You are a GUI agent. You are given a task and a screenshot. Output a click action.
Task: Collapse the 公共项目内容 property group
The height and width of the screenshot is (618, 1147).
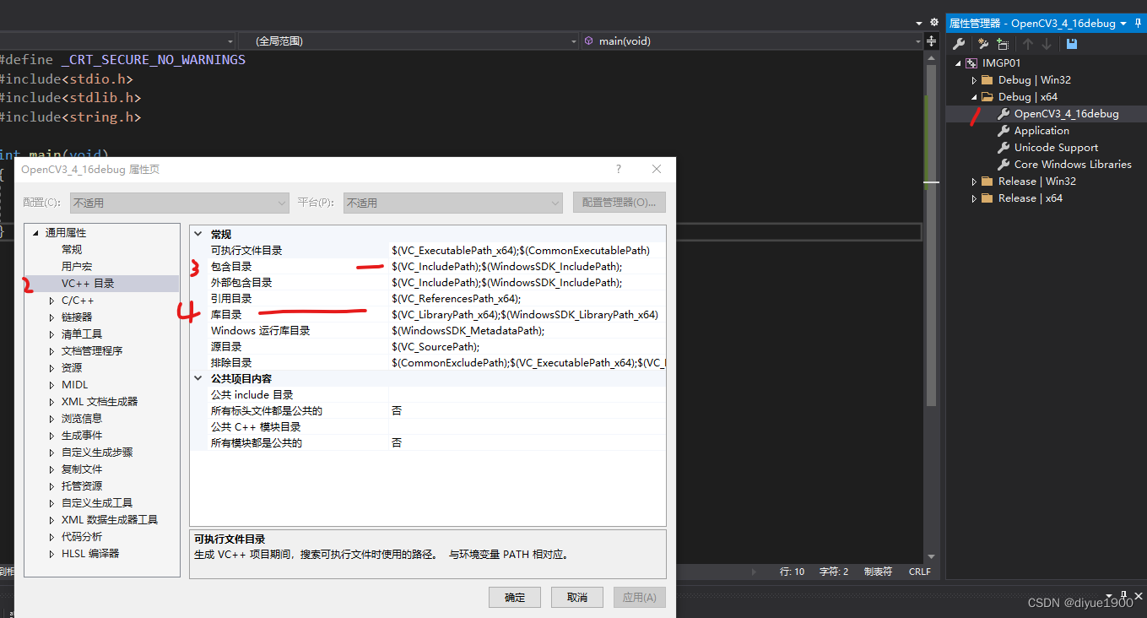[198, 379]
